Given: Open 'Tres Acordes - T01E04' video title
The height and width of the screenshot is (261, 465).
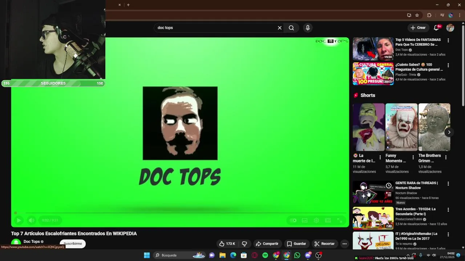Looking at the screenshot, I should [416, 212].
